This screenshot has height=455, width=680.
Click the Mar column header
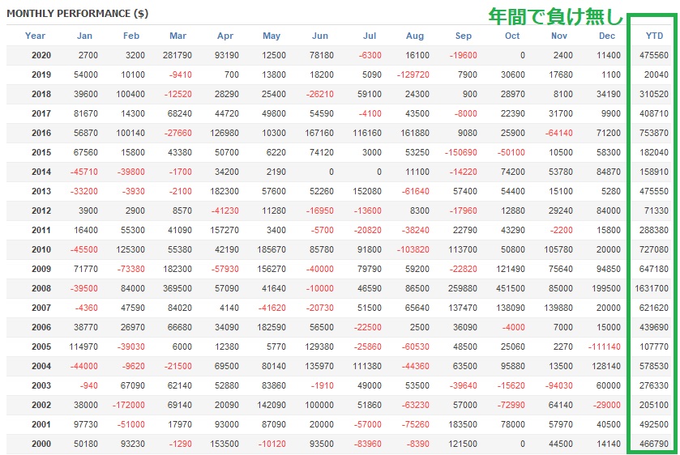point(177,36)
